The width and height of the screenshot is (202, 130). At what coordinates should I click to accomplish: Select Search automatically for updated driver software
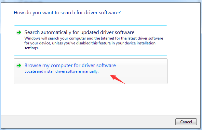[x=79, y=32]
